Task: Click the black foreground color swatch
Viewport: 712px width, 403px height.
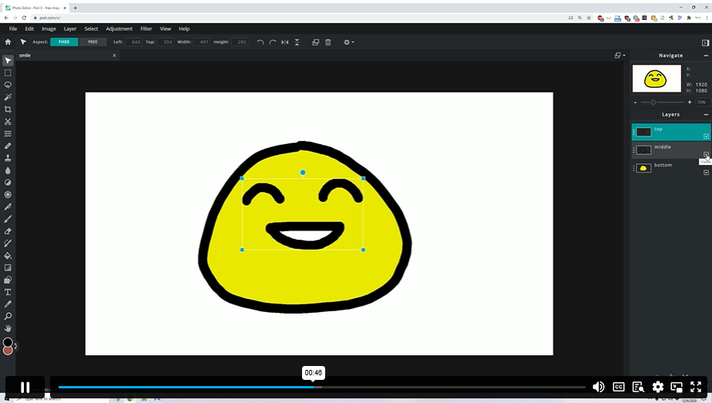Action: 8,342
